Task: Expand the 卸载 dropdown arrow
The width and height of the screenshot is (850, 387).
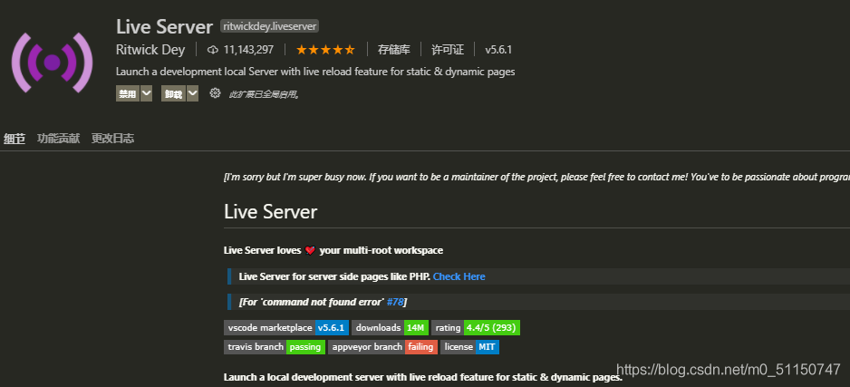Action: click(192, 93)
